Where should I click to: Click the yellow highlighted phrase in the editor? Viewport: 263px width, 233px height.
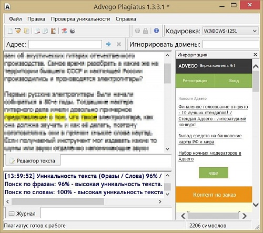point(50,117)
